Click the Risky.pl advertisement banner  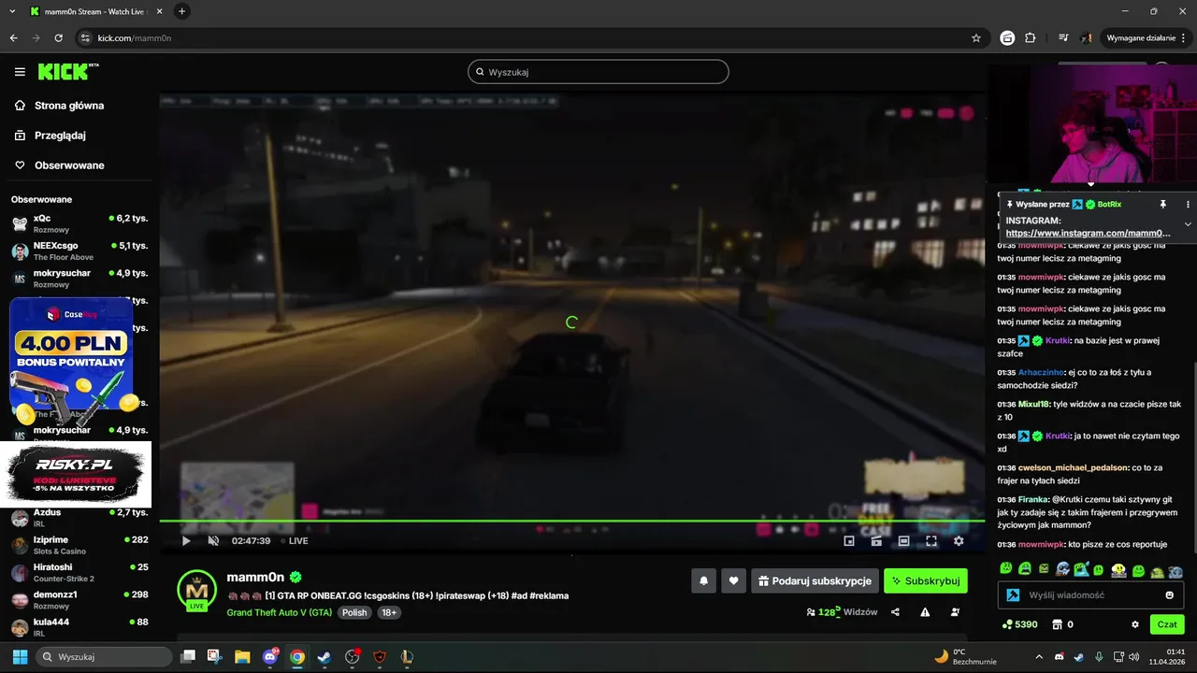pyautogui.click(x=76, y=474)
